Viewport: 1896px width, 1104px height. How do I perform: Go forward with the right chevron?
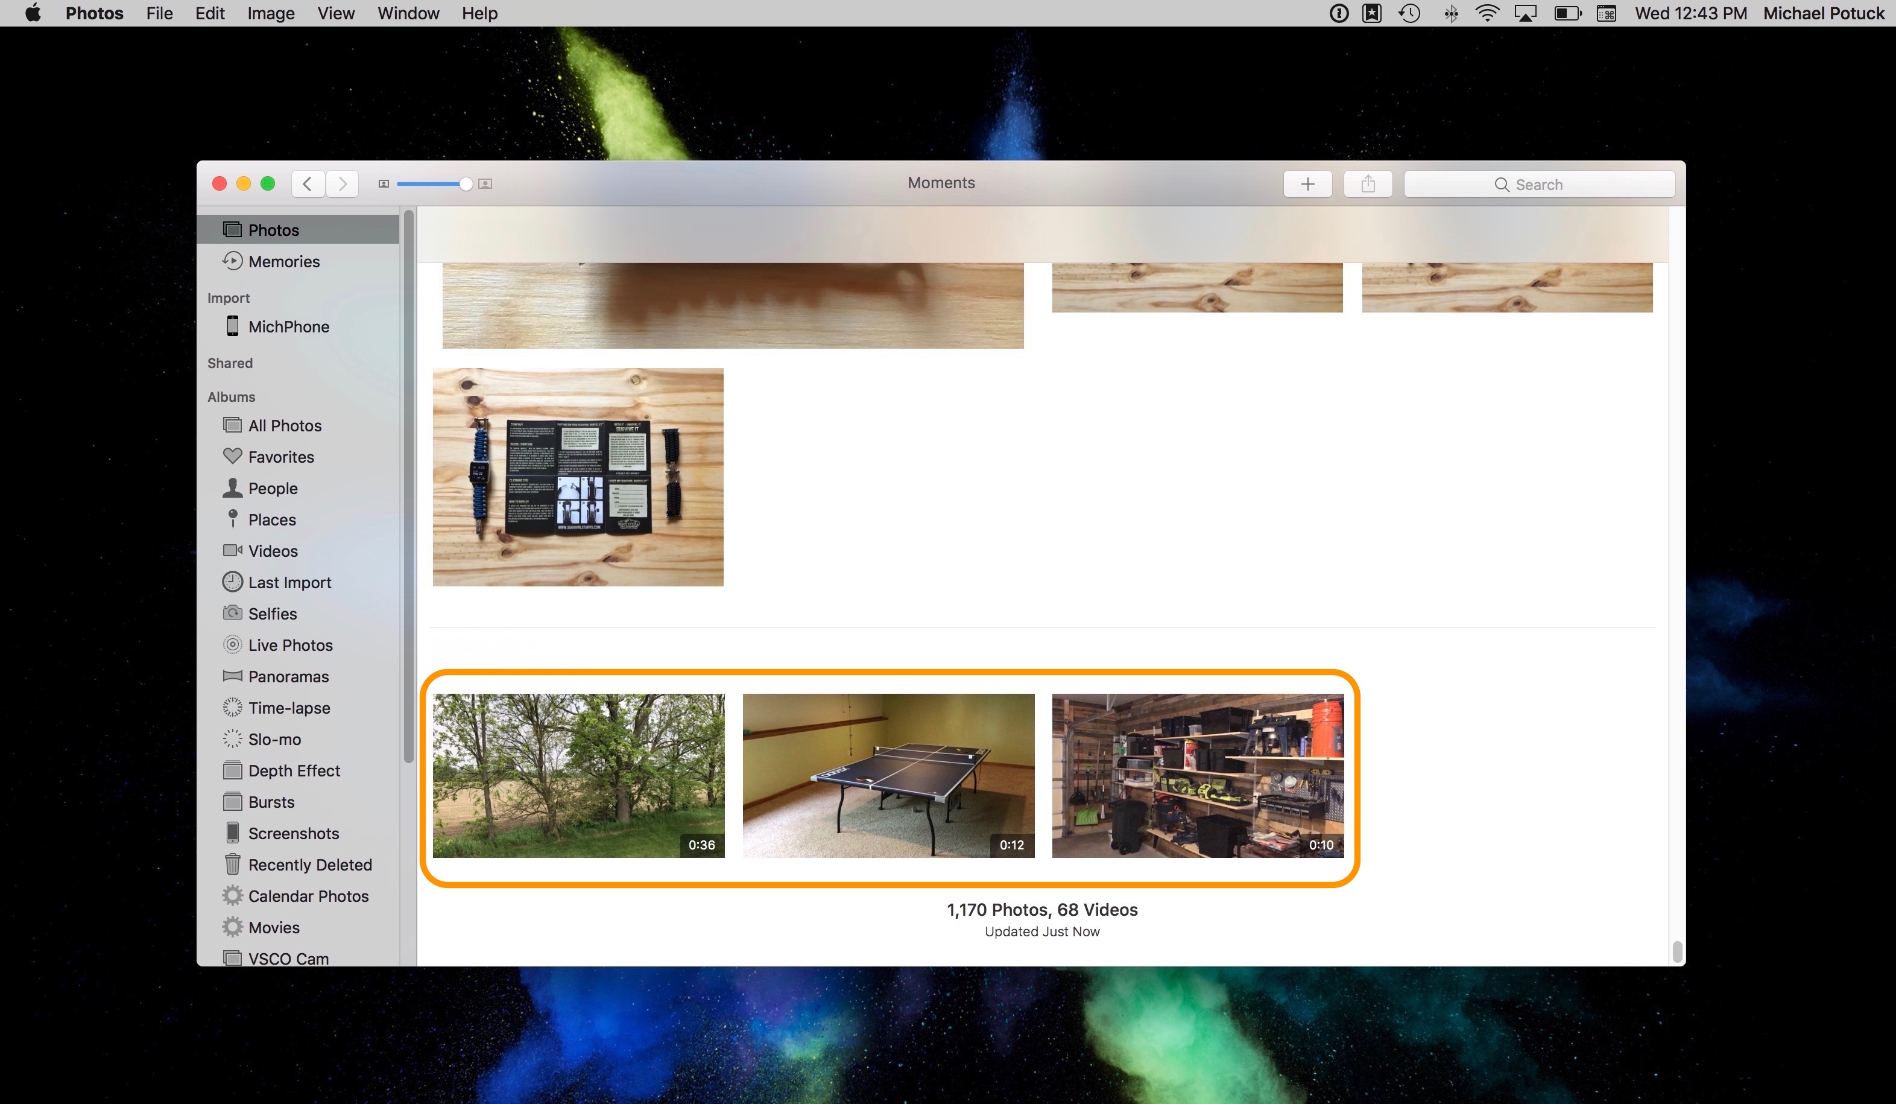[x=343, y=185]
